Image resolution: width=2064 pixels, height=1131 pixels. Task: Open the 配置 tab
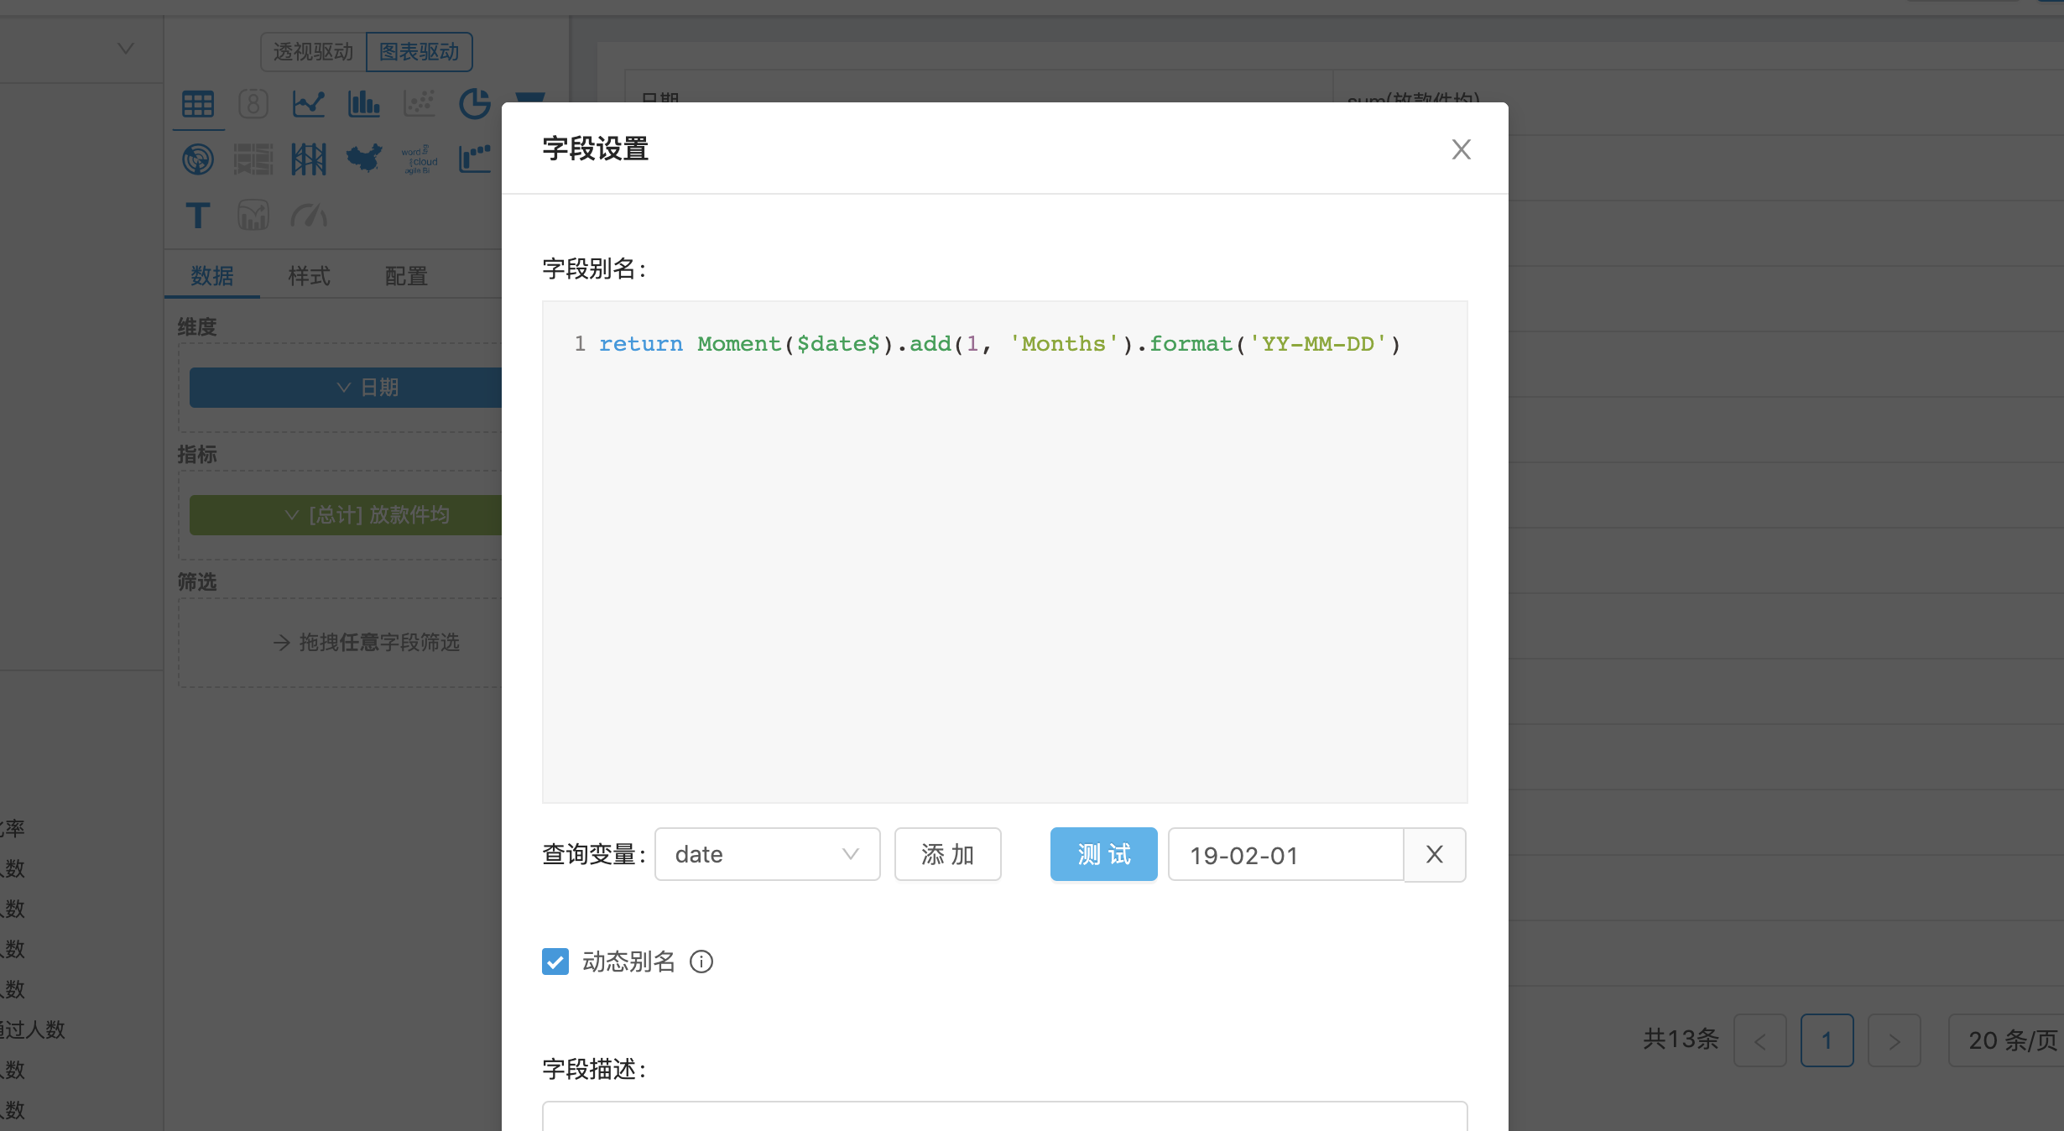(x=406, y=276)
